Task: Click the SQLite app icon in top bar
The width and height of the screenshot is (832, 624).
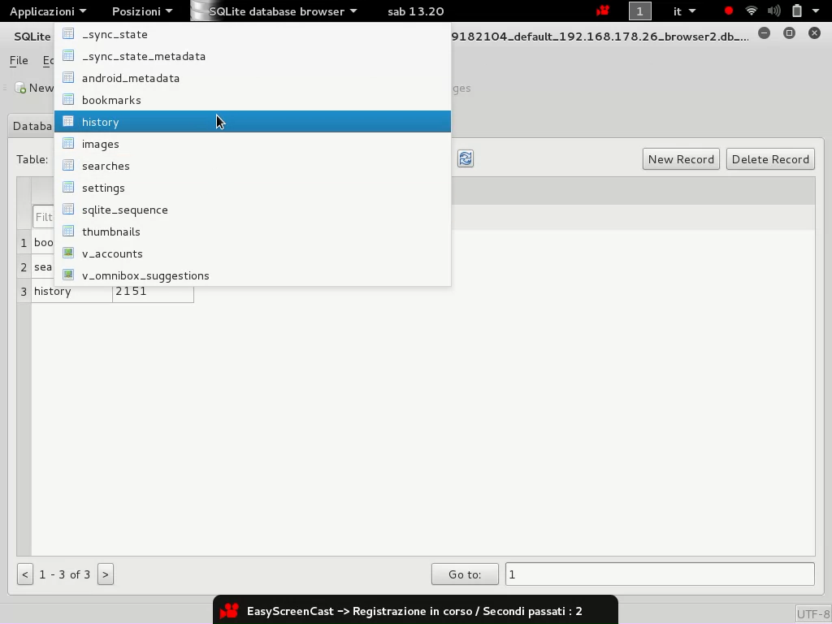Action: pyautogui.click(x=199, y=11)
